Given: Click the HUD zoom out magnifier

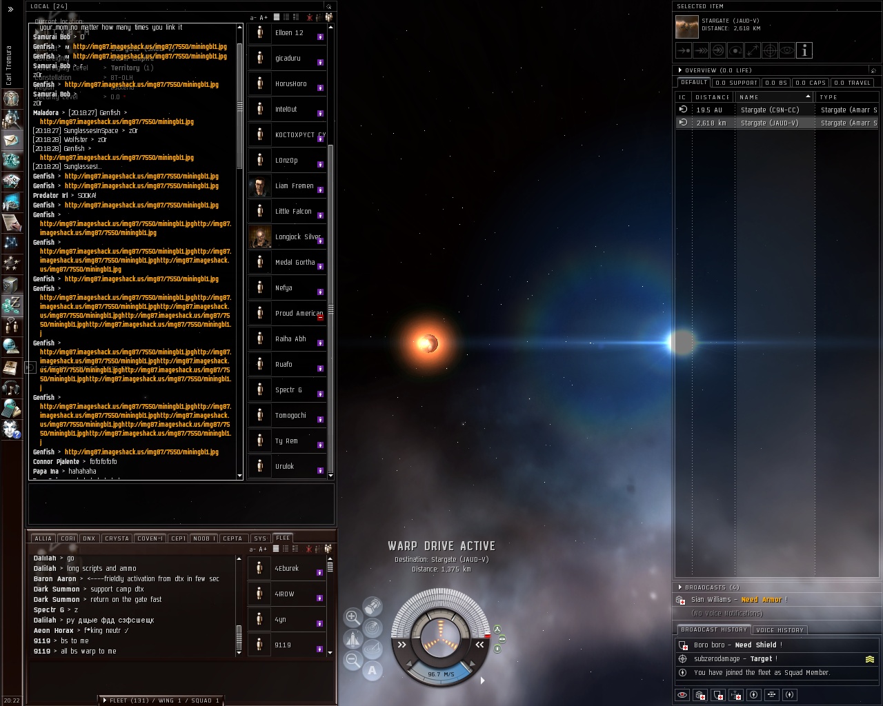Looking at the screenshot, I should click(x=353, y=660).
